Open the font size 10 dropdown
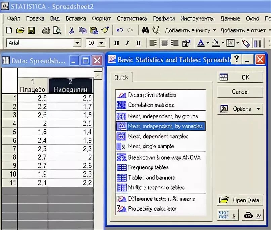The width and height of the screenshot is (271, 230). point(101,43)
